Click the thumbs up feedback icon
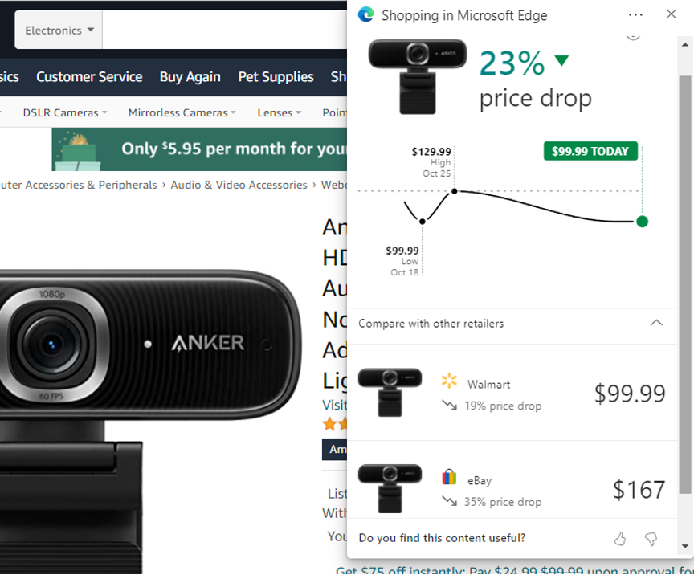694x575 pixels. tap(619, 539)
